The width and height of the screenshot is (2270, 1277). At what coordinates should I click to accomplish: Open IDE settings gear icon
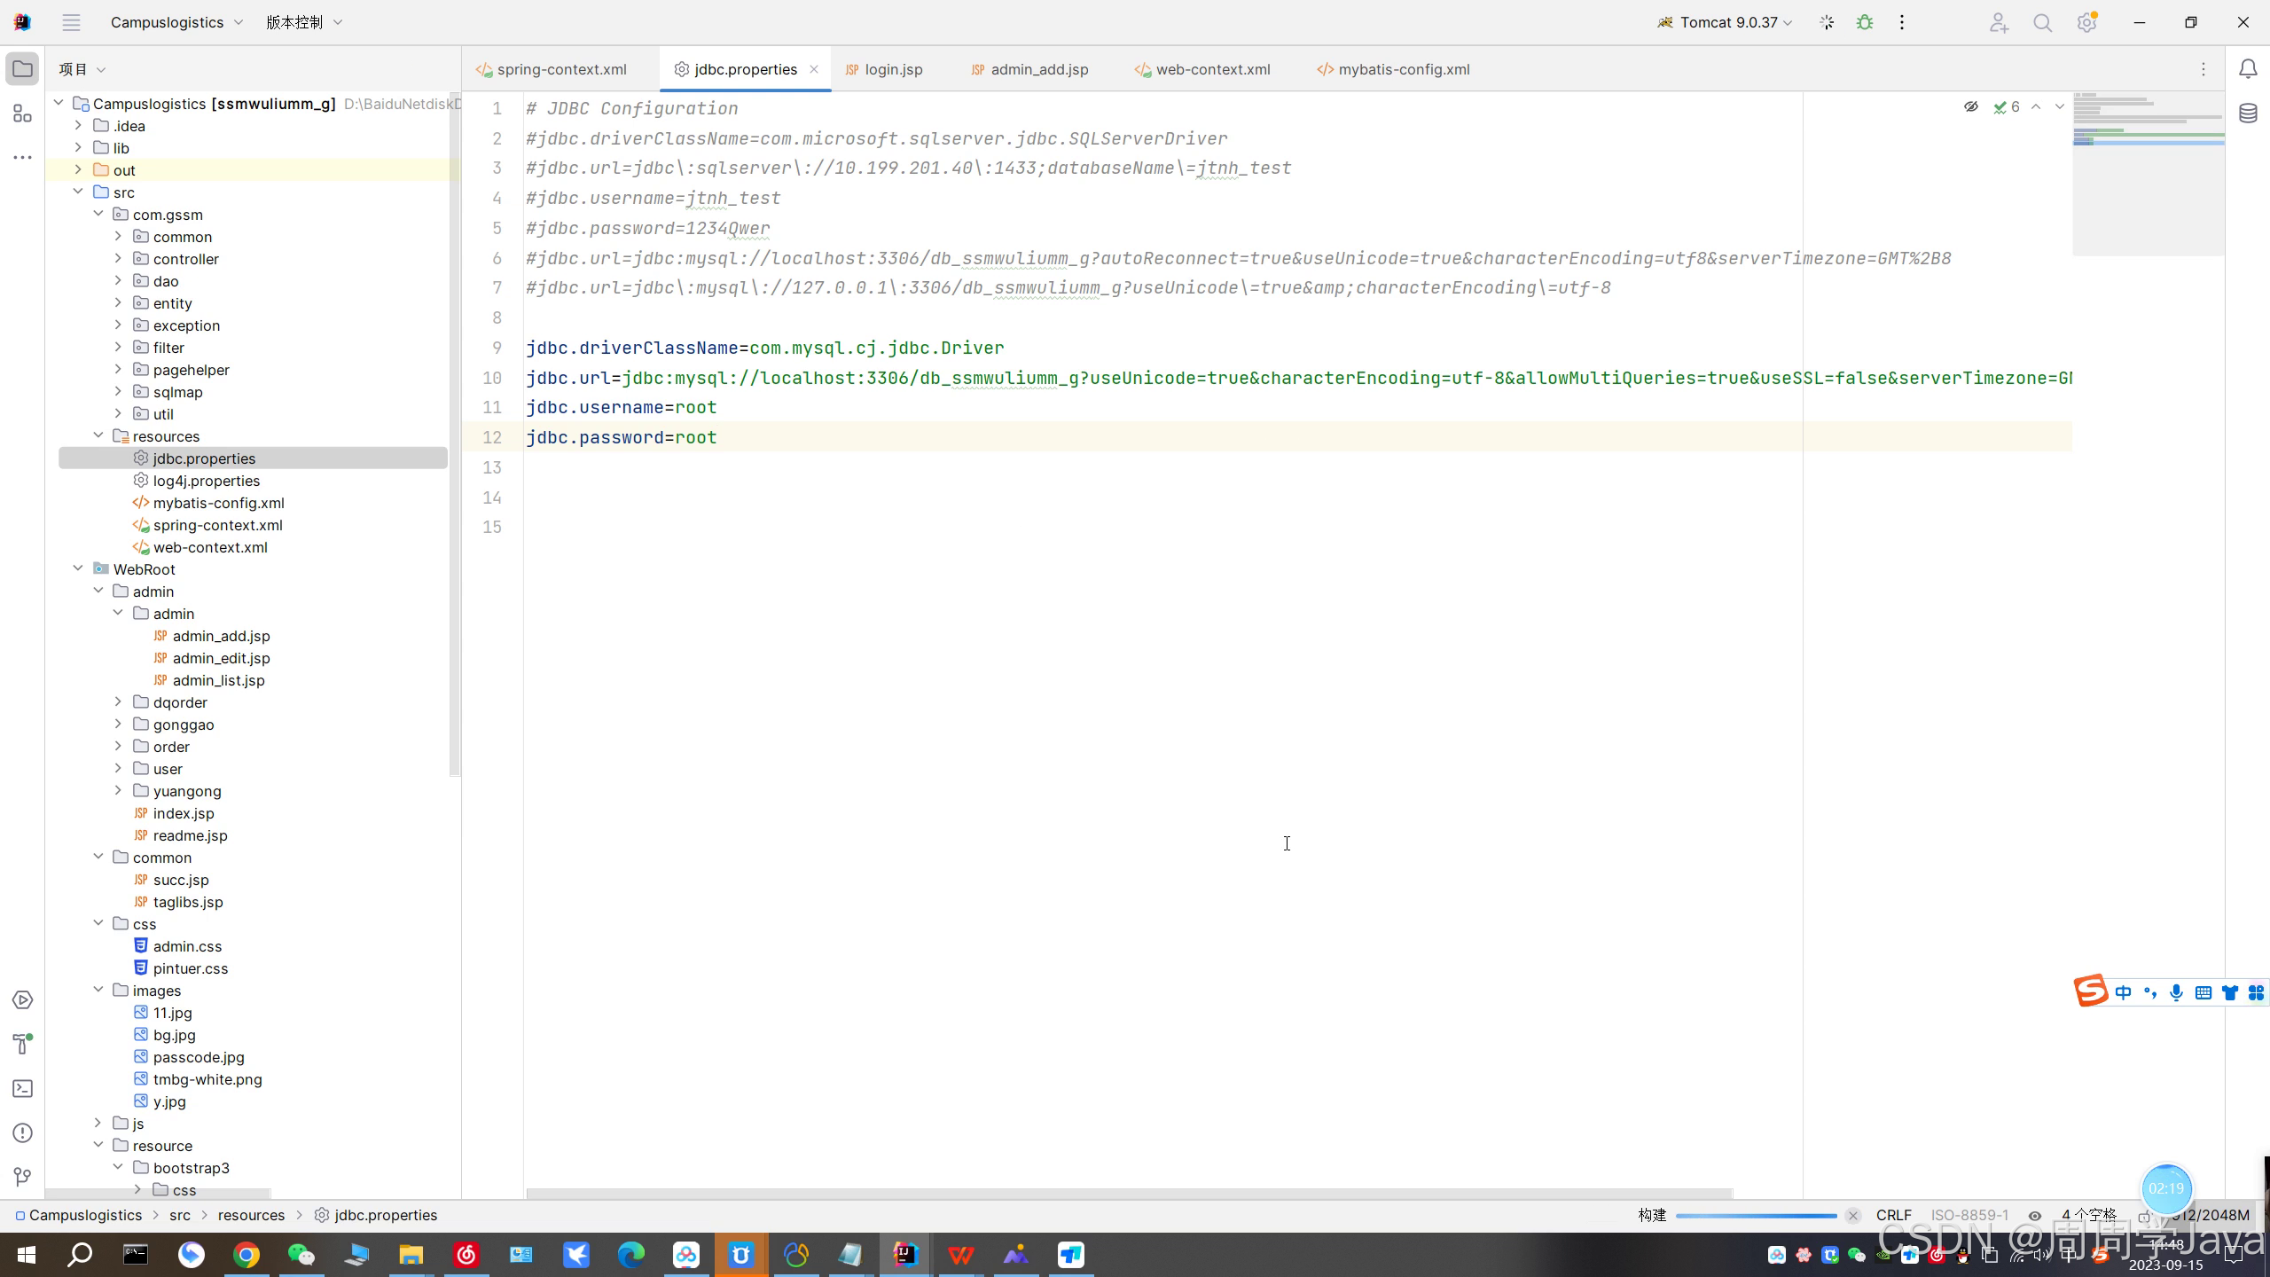(x=2086, y=23)
